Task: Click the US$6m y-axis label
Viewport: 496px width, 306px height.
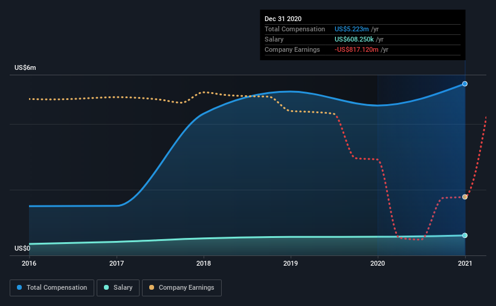Action: coord(25,68)
